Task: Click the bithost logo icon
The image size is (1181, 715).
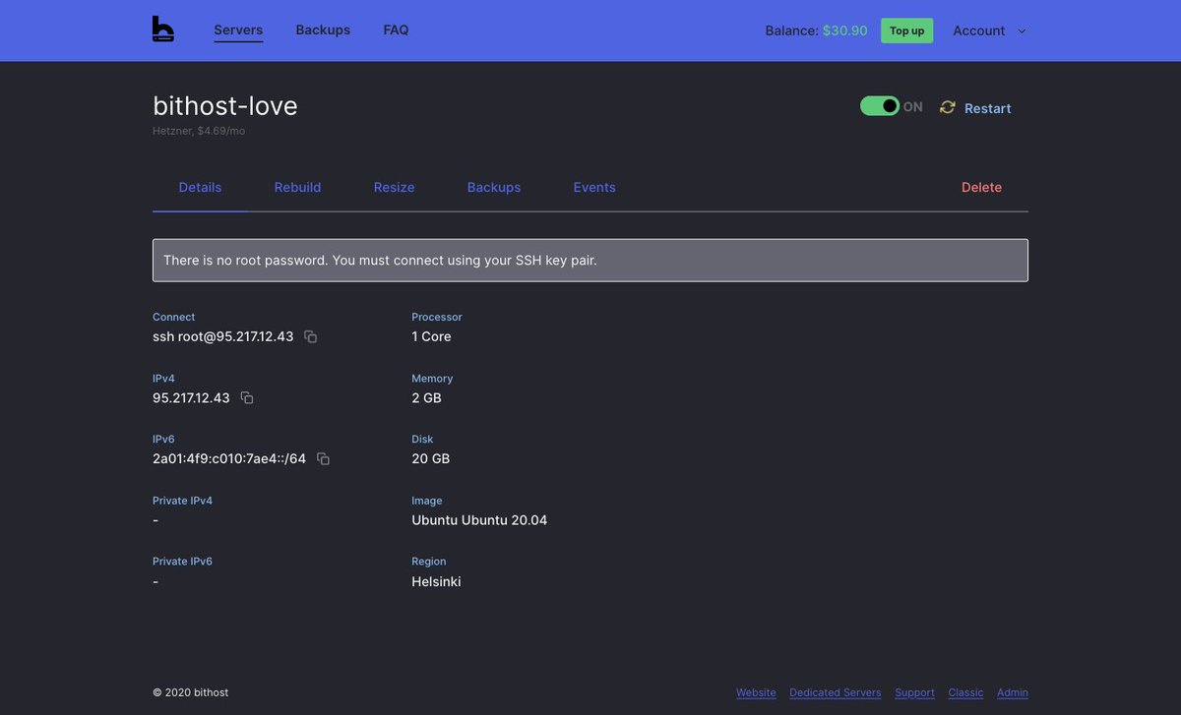Action: (163, 30)
